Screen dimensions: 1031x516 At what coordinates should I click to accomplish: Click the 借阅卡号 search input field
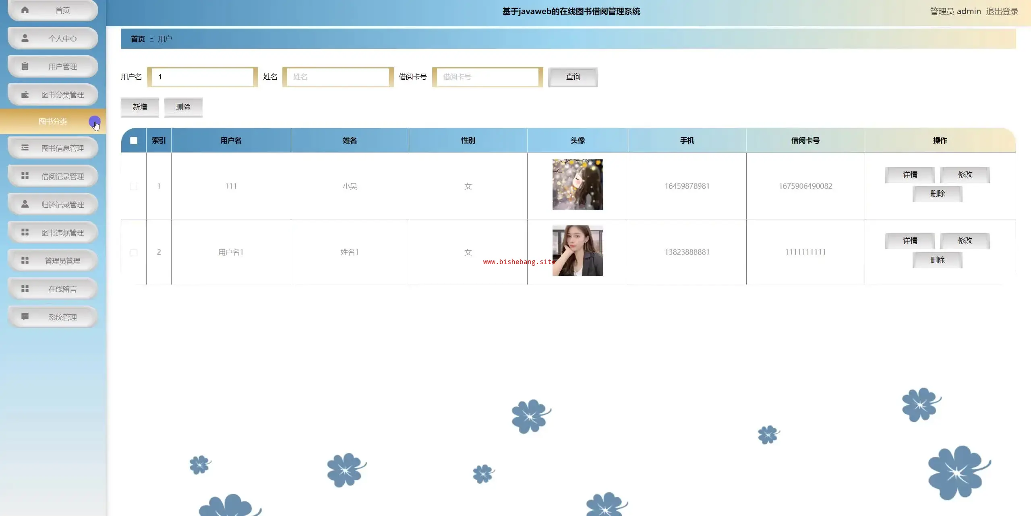[x=487, y=77]
